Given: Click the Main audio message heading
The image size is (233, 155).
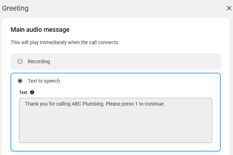Looking at the screenshot, I should point(40,30).
